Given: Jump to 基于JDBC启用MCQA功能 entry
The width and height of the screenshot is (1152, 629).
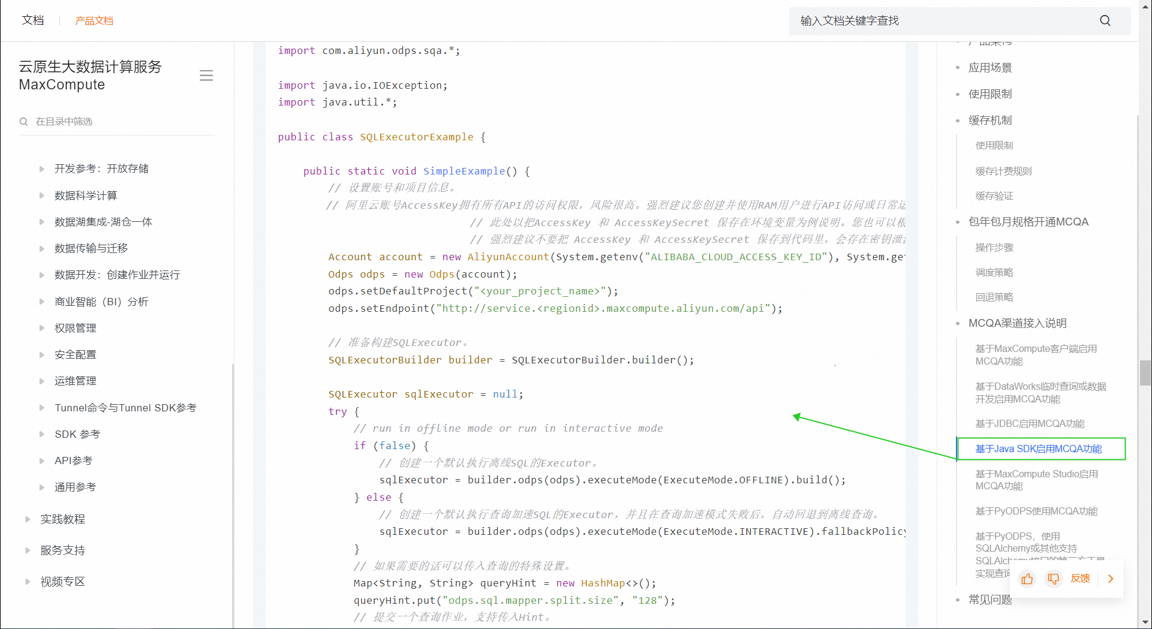Looking at the screenshot, I should (x=1030, y=424).
